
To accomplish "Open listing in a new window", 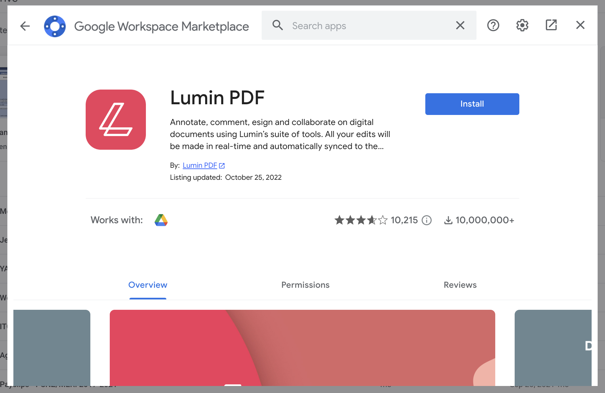I will pos(551,25).
